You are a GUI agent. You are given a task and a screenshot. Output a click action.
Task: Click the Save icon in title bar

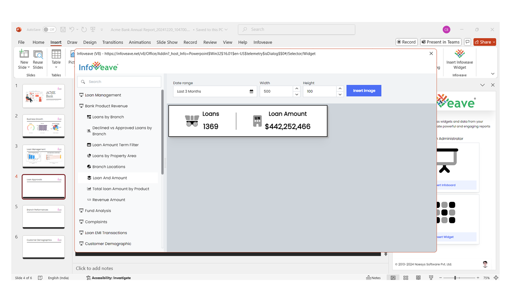click(x=63, y=30)
